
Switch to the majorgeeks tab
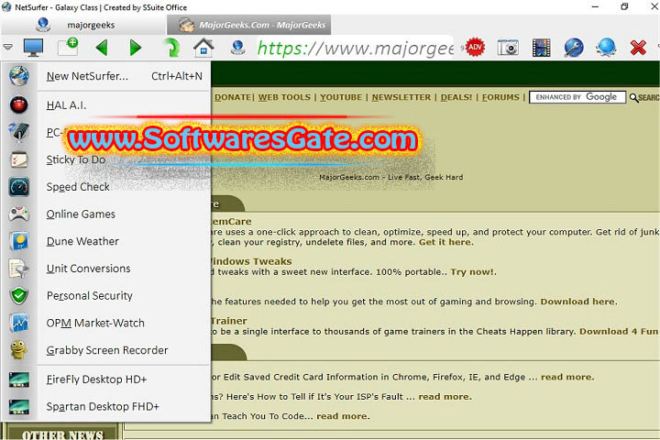click(x=83, y=25)
